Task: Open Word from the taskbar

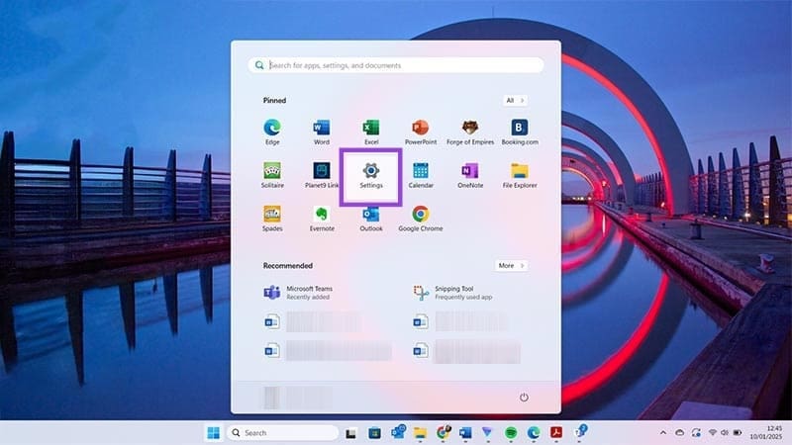Action: click(465, 433)
